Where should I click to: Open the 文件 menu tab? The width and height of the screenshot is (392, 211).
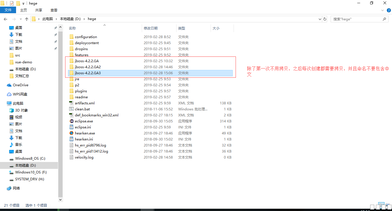click(8, 10)
